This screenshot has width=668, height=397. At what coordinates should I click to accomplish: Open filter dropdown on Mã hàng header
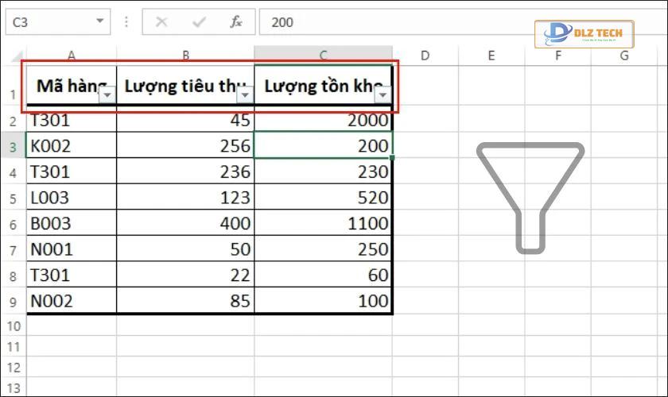107,95
